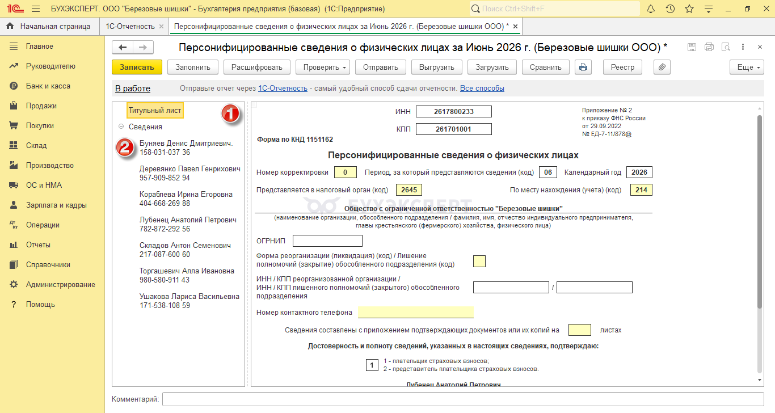Follow the Все способы link
The height and width of the screenshot is (413, 775).
[x=482, y=88]
